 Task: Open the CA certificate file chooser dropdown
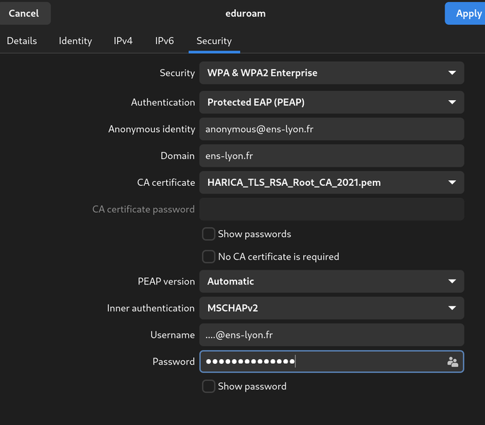(x=331, y=182)
